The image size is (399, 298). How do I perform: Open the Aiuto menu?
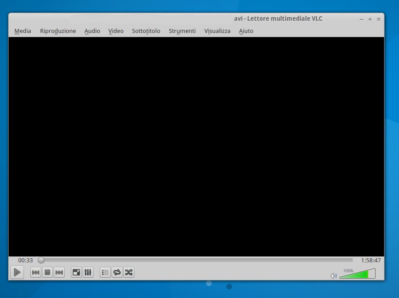[246, 31]
